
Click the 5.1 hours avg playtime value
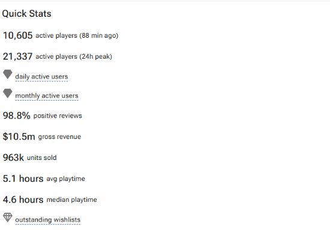(x=23, y=178)
